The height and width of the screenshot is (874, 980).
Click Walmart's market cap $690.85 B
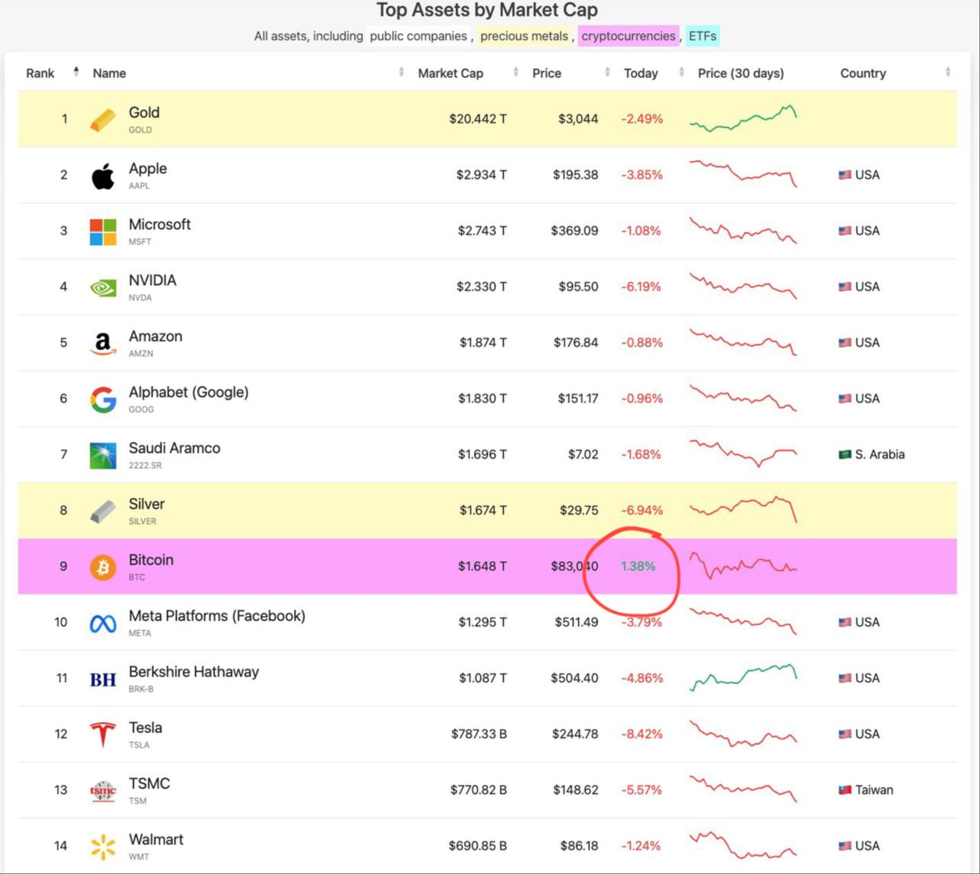[478, 846]
